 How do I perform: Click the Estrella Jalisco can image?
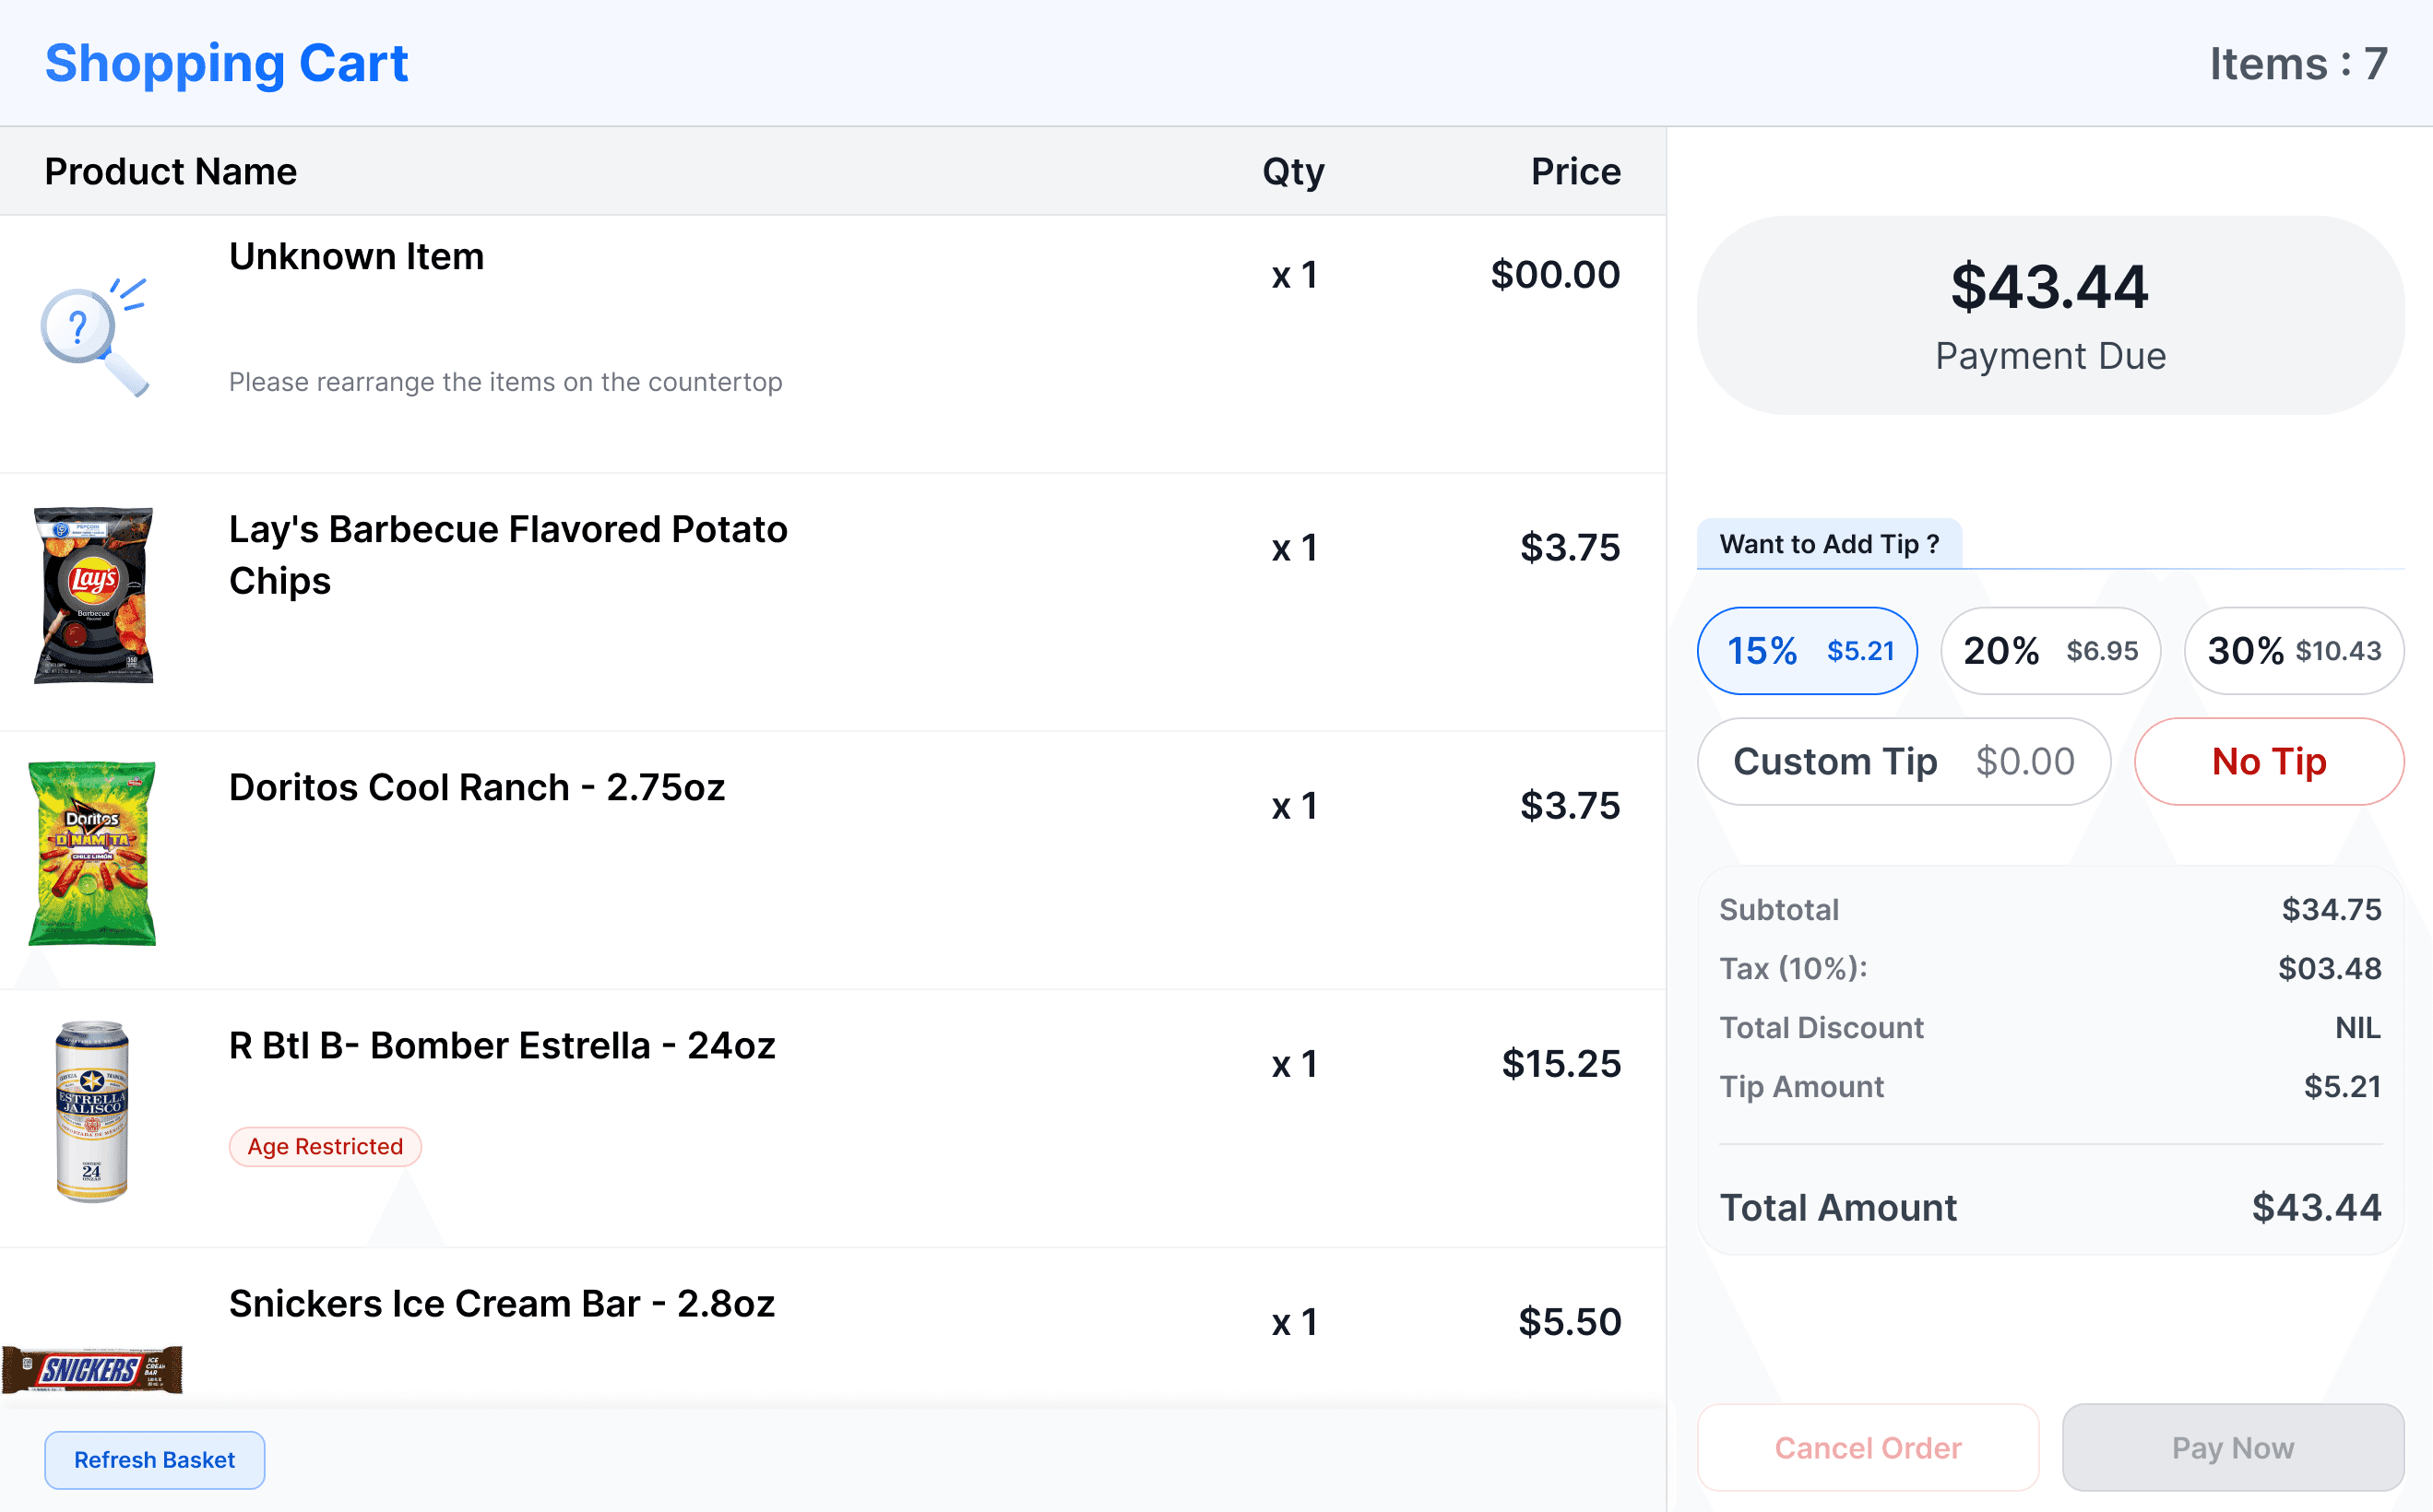(92, 1111)
